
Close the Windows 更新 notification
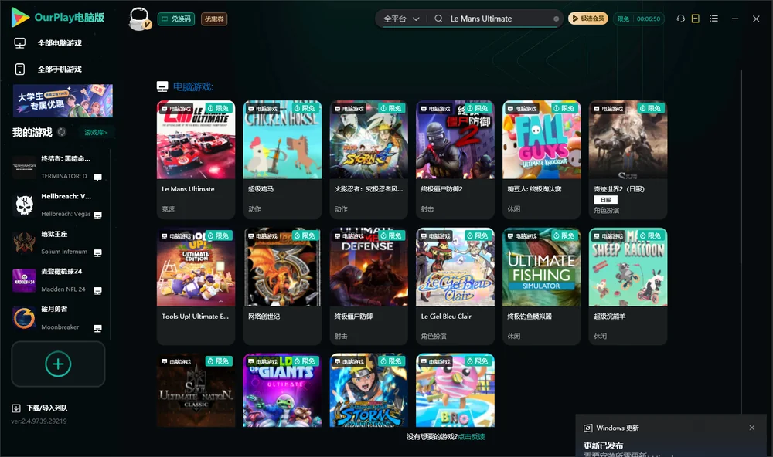[x=752, y=428]
